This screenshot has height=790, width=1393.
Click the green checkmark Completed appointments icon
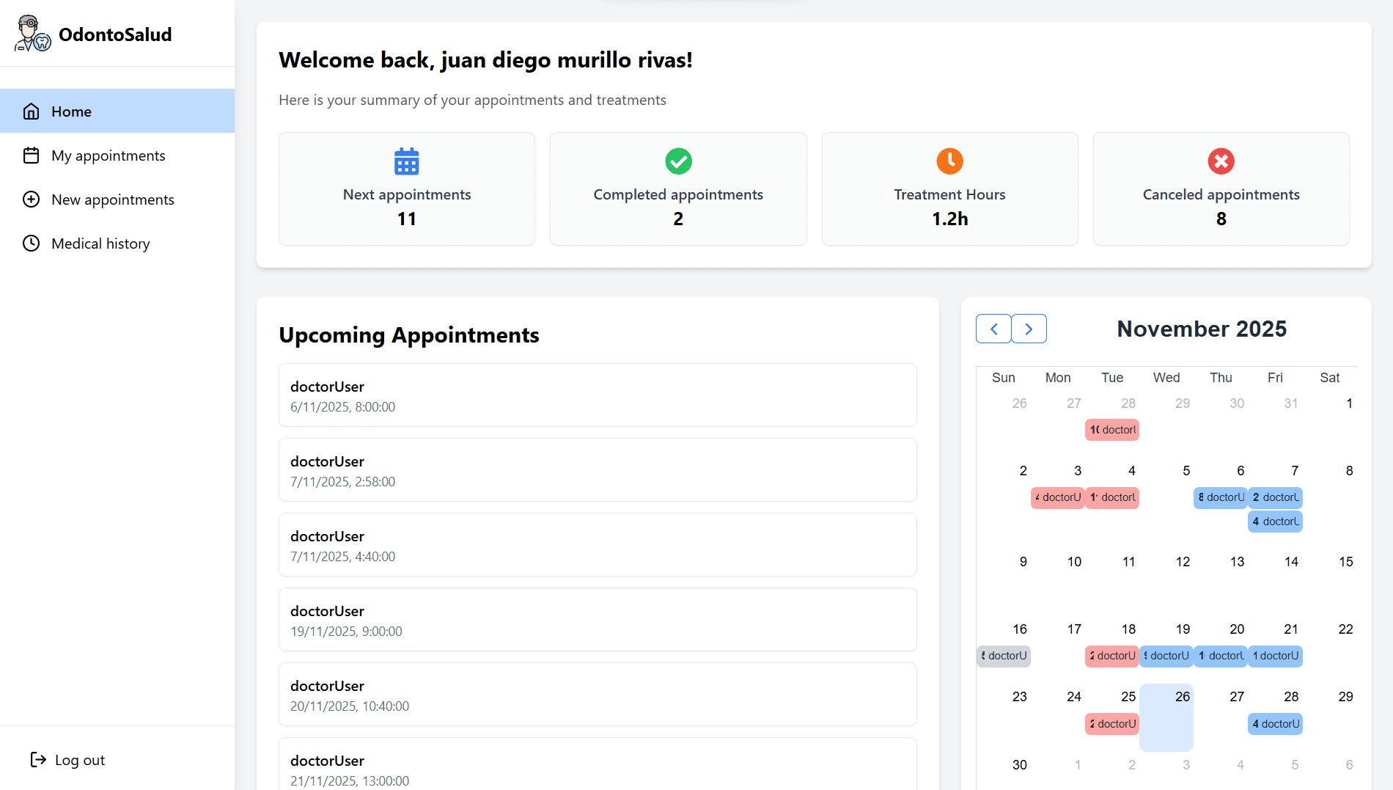[678, 161]
